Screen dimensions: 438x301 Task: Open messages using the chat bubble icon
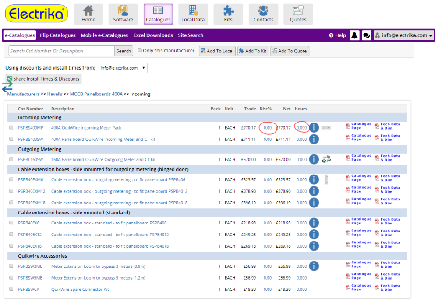tap(366, 35)
